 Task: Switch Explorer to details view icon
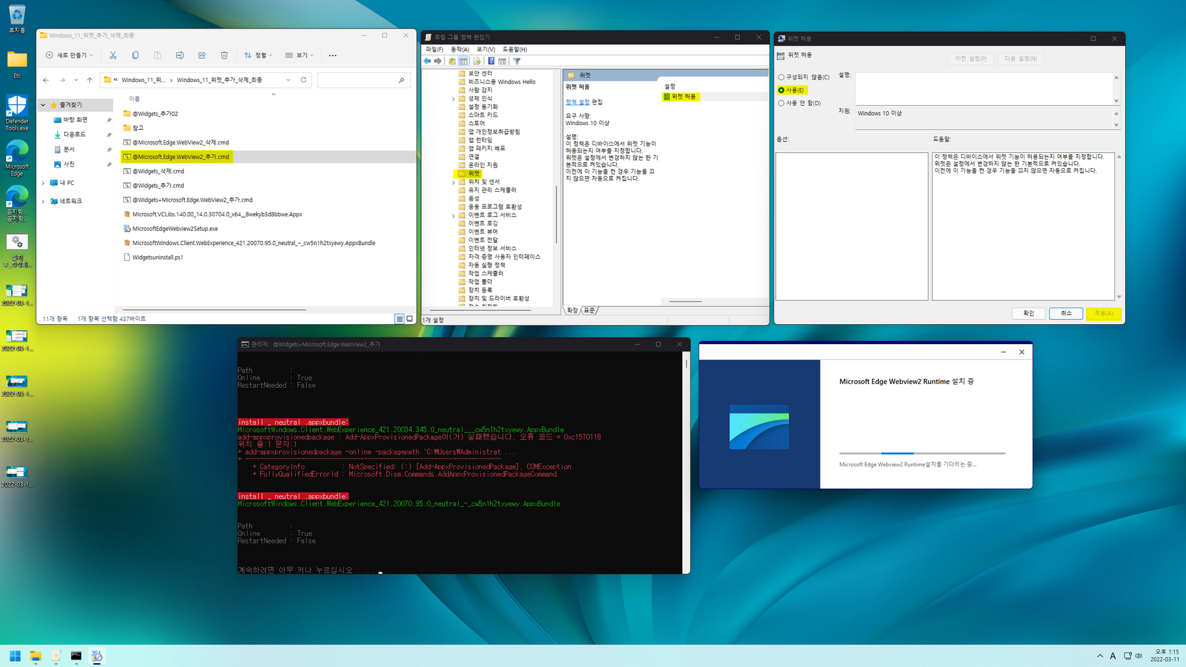(399, 319)
